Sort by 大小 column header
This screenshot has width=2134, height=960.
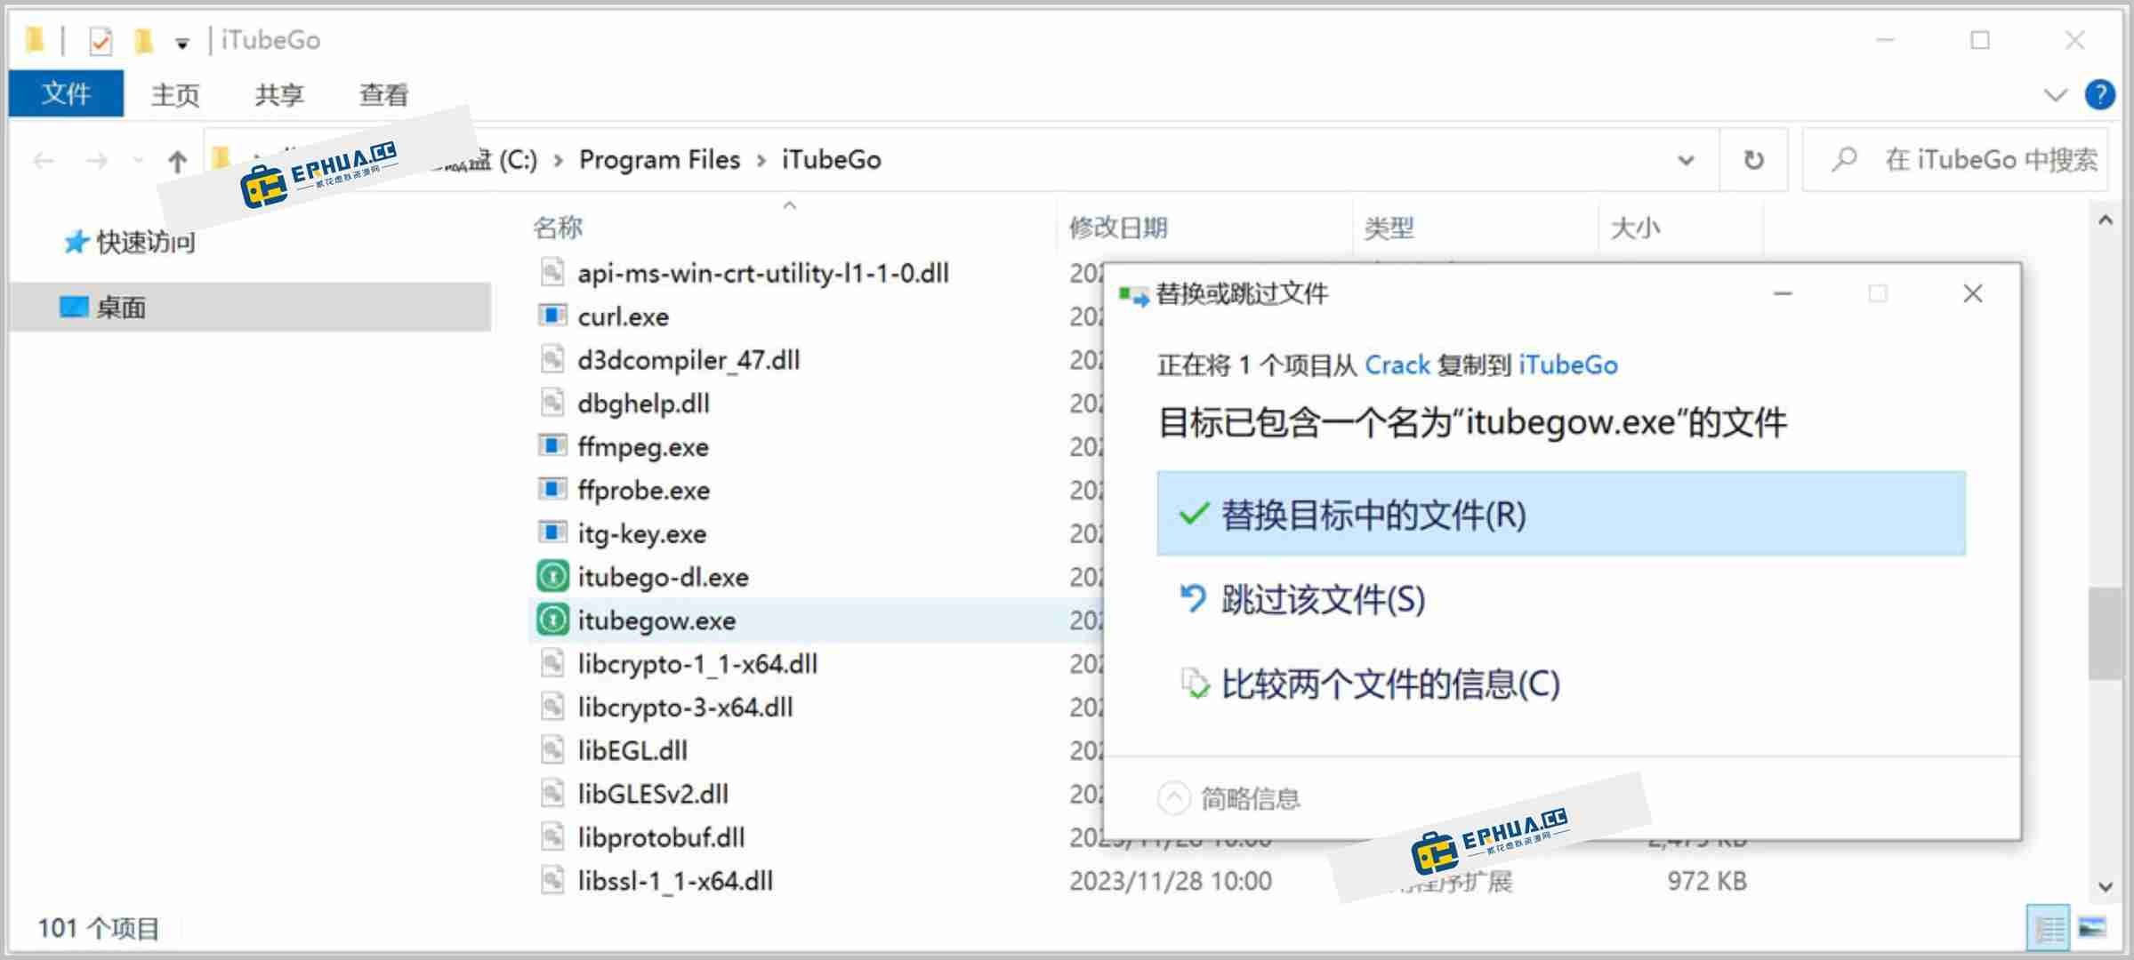(x=1635, y=228)
